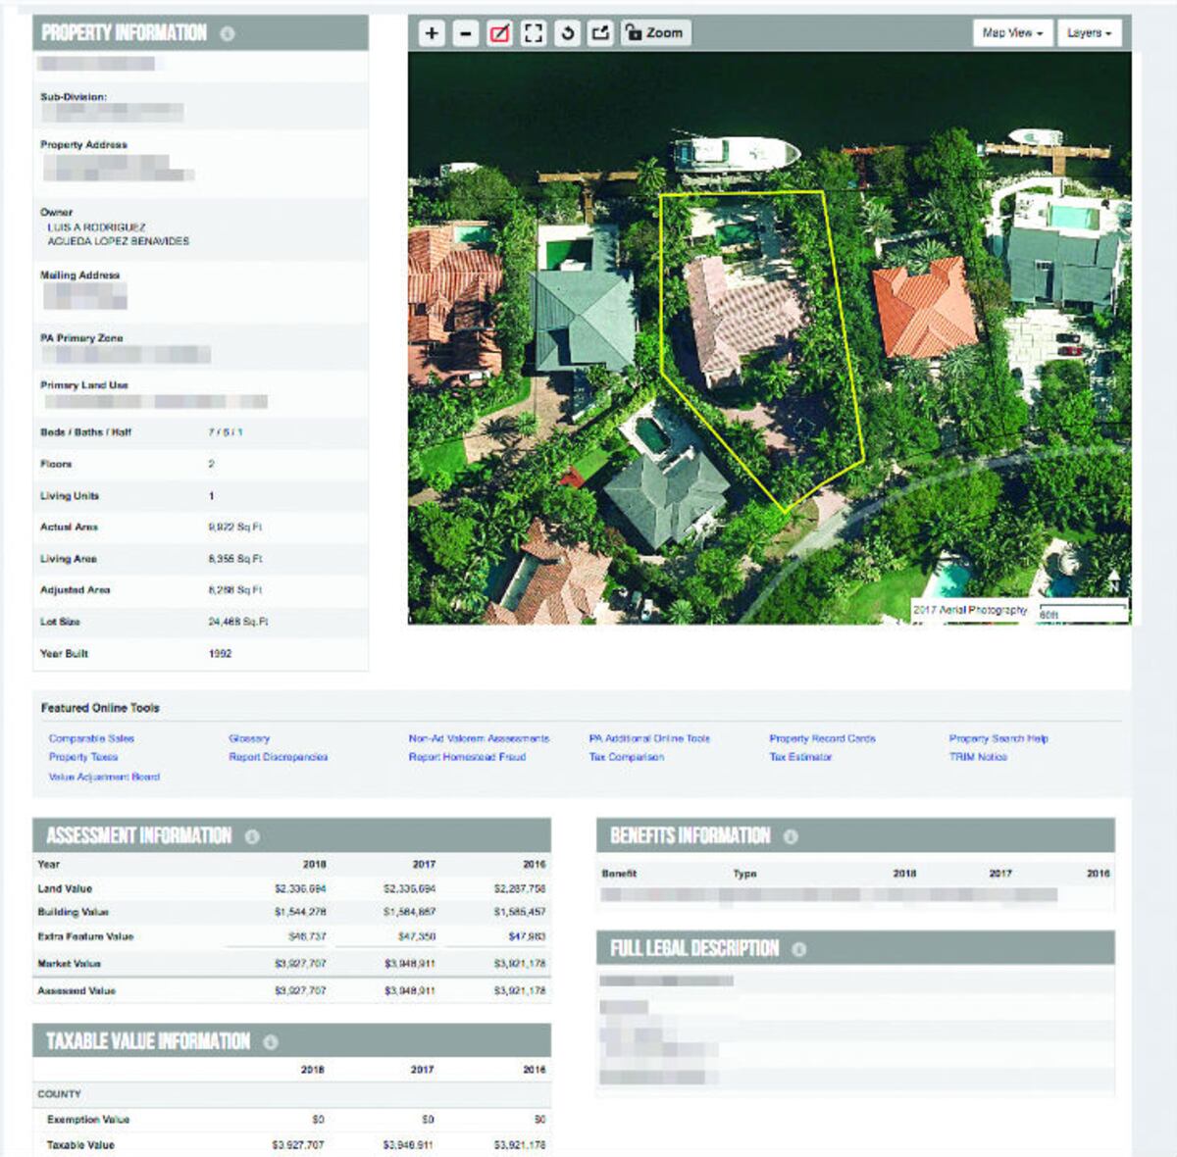Click info icon beside Full Legal Description
The width and height of the screenshot is (1177, 1157).
[798, 949]
